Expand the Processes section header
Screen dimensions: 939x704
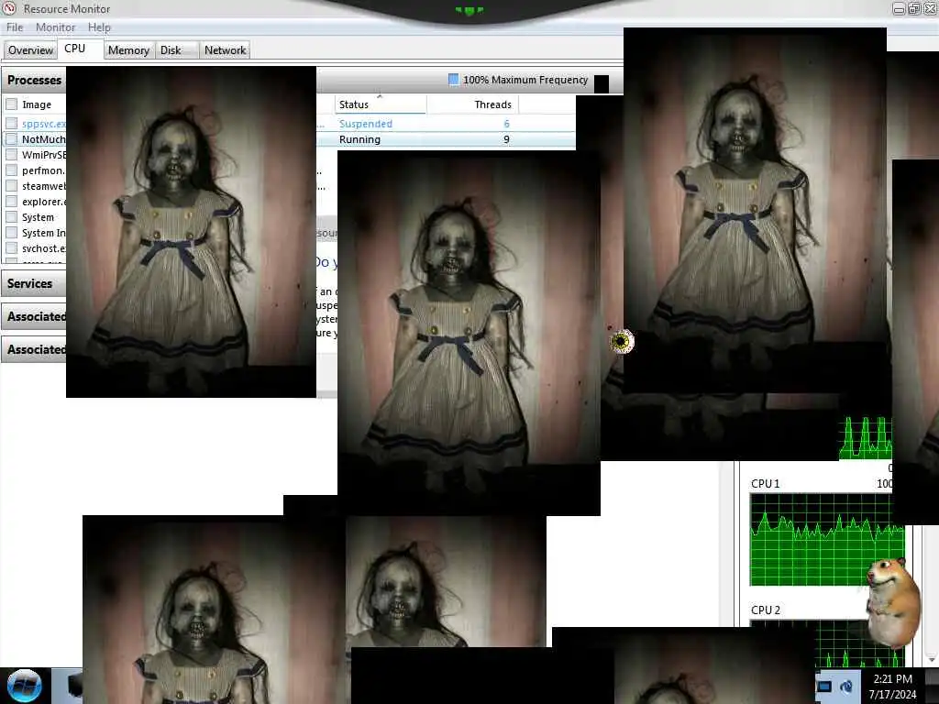(34, 81)
